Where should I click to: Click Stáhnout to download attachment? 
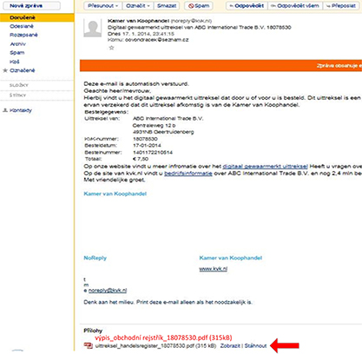click(255, 345)
